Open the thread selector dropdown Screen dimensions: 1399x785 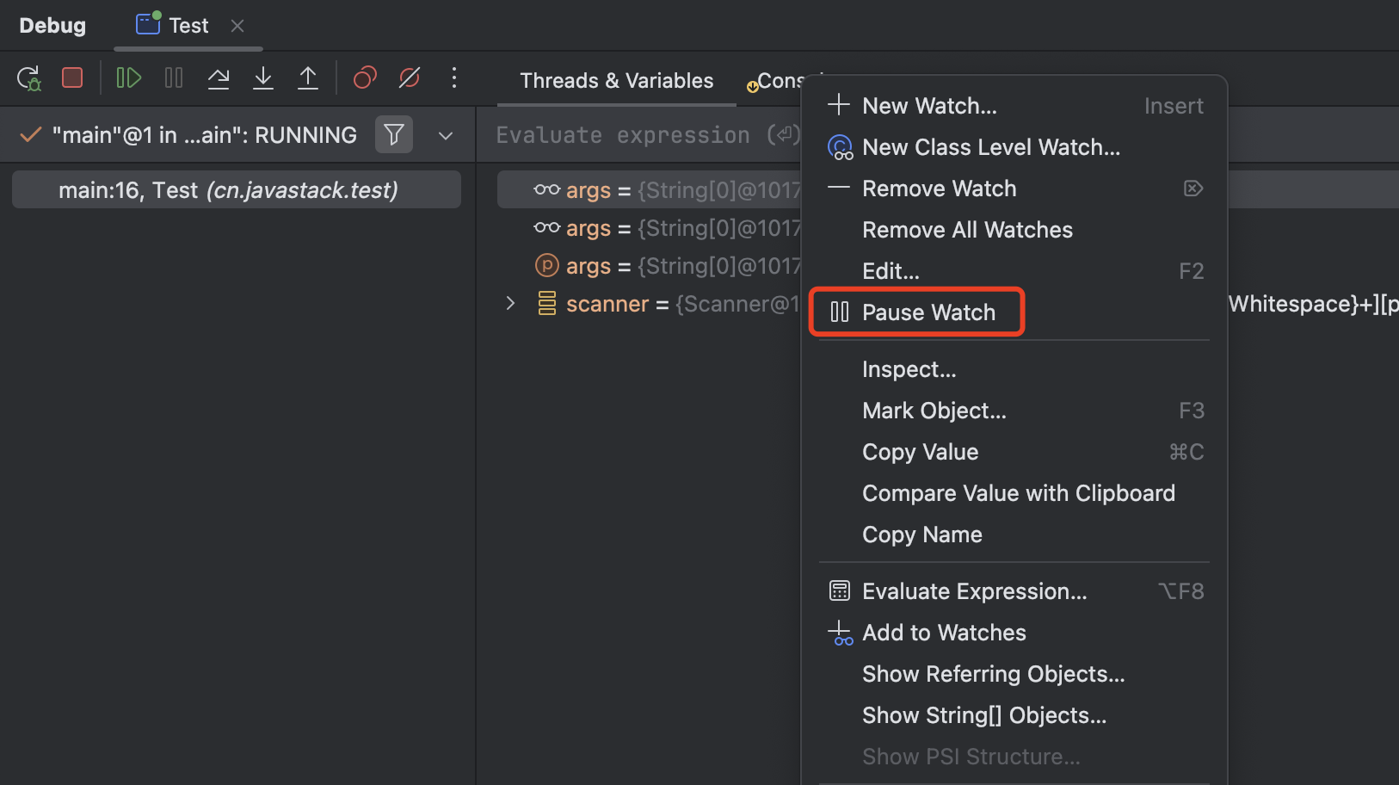point(446,136)
